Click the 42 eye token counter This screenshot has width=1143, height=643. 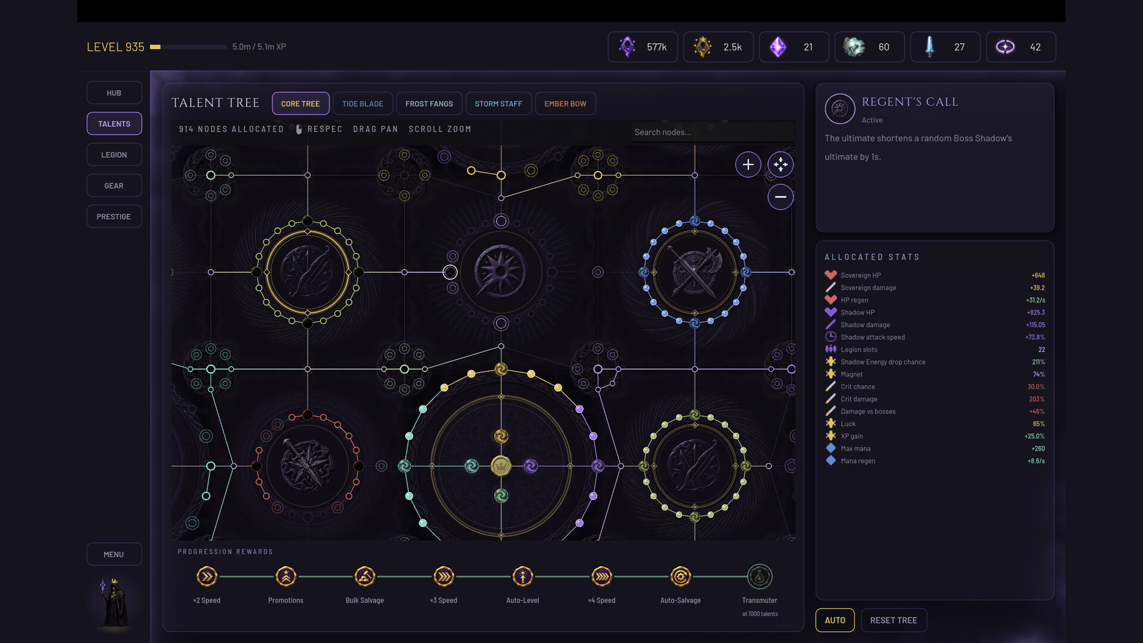click(1020, 47)
